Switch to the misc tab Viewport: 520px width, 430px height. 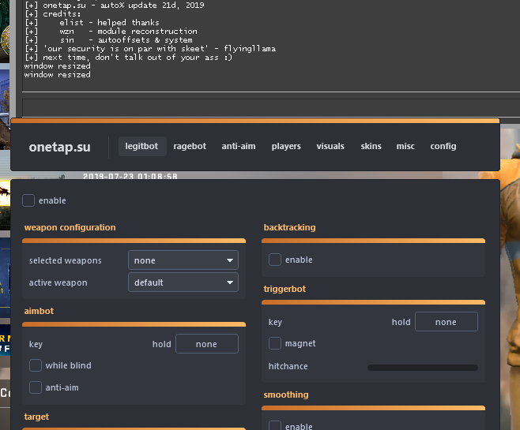pos(405,146)
